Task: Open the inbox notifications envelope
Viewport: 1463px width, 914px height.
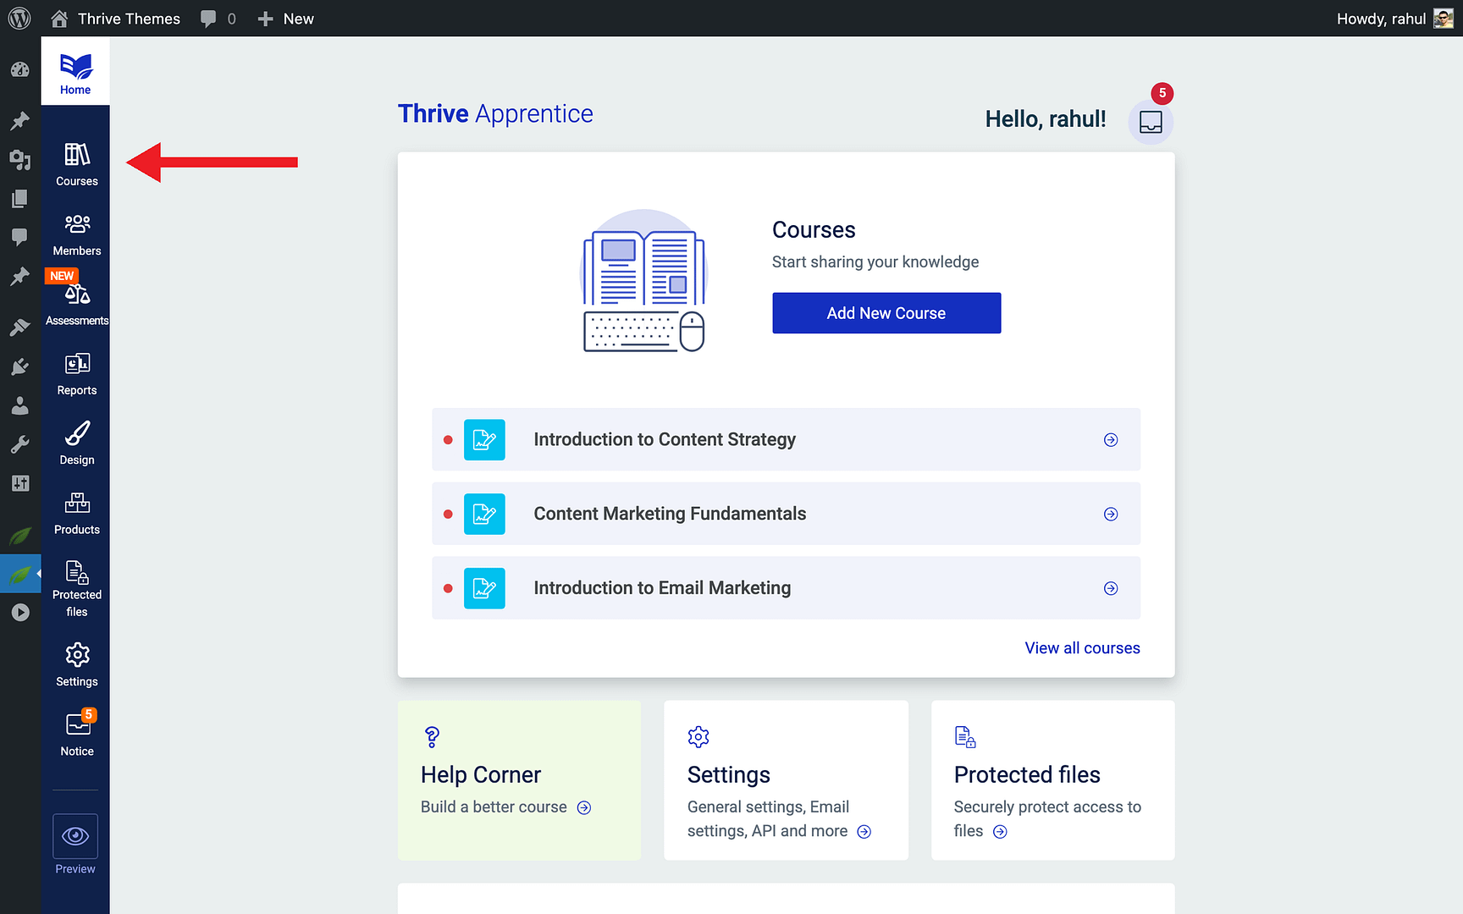Action: (1151, 121)
